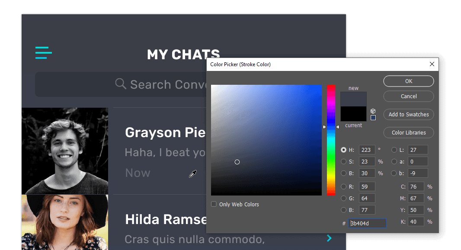Click the out-of-gamut cube warning icon

click(x=373, y=111)
